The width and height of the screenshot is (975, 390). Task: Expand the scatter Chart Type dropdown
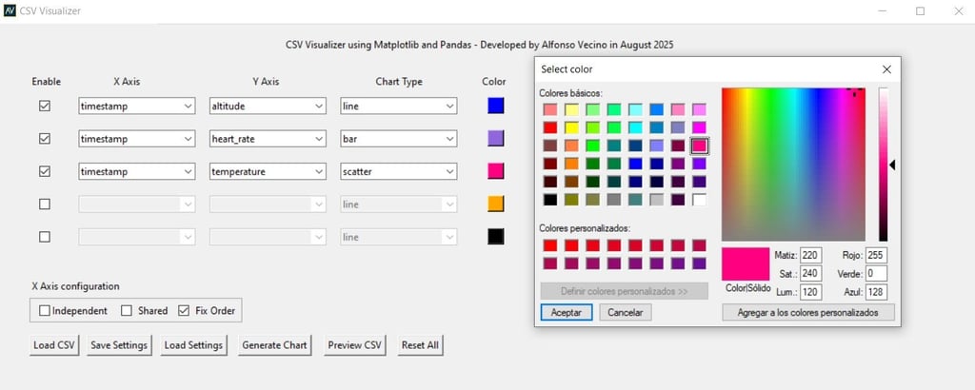click(399, 171)
